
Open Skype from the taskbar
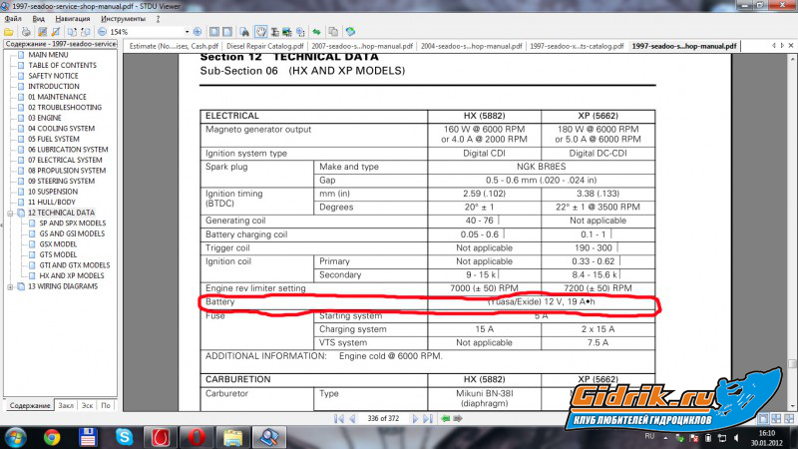(124, 436)
